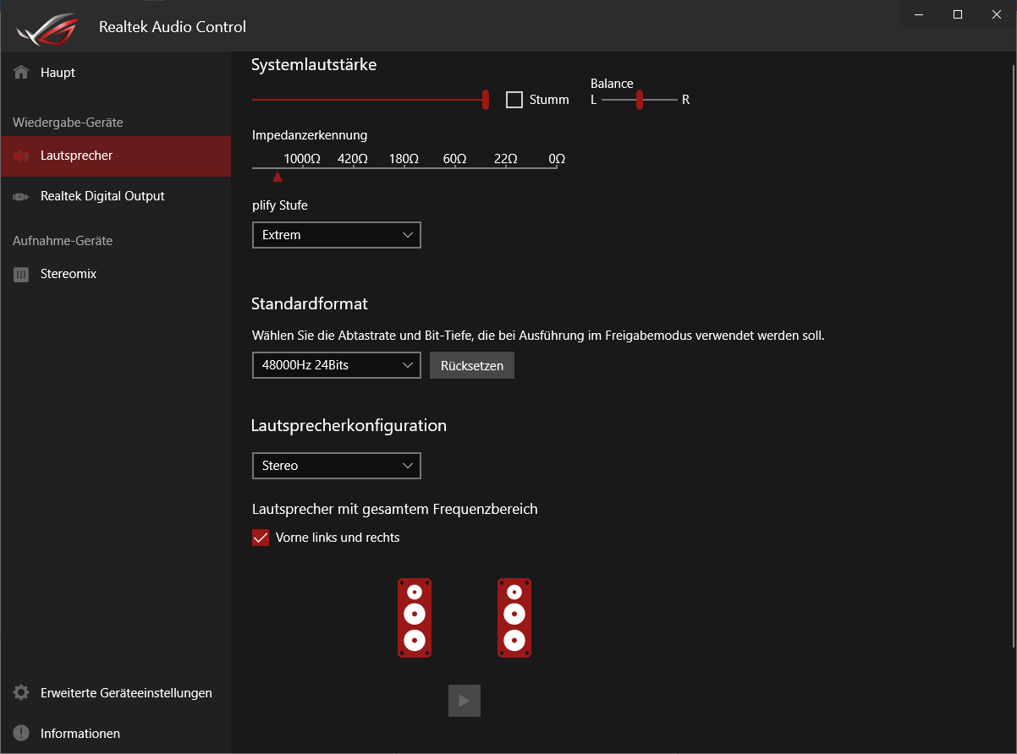This screenshot has height=754, width=1017.
Task: Close the Realtek Audio Control window
Action: (x=997, y=14)
